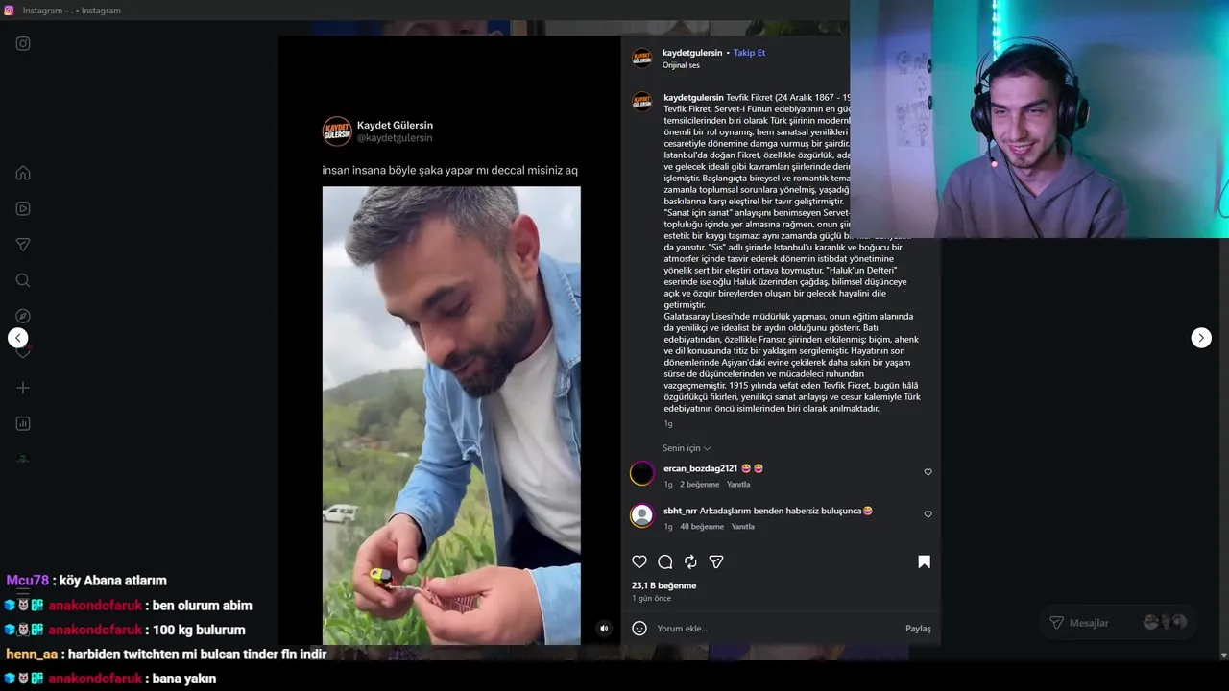Mute or unmute the video sound

pos(604,629)
